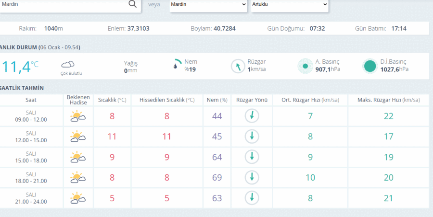Click wind direction arrow for 09.00 - 12.00
The height and width of the screenshot is (217, 433).
pyautogui.click(x=252, y=116)
